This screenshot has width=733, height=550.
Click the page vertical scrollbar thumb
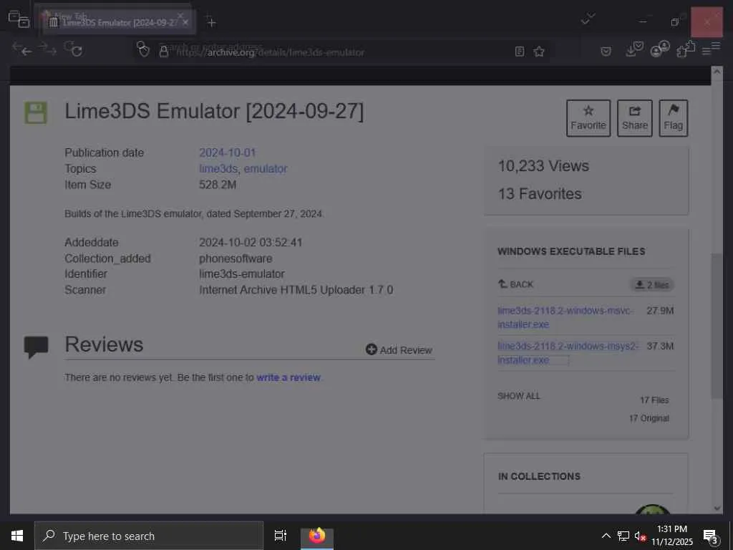[x=717, y=326]
